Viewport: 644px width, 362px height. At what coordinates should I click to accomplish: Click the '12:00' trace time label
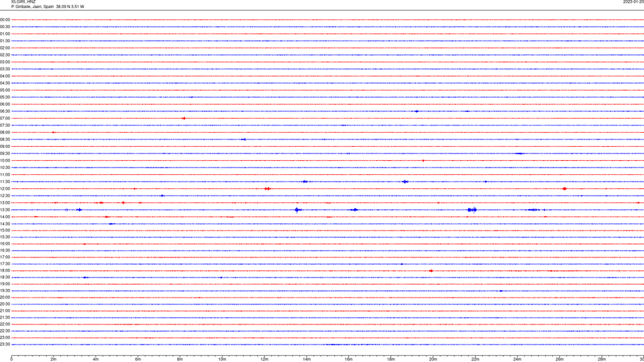5,189
